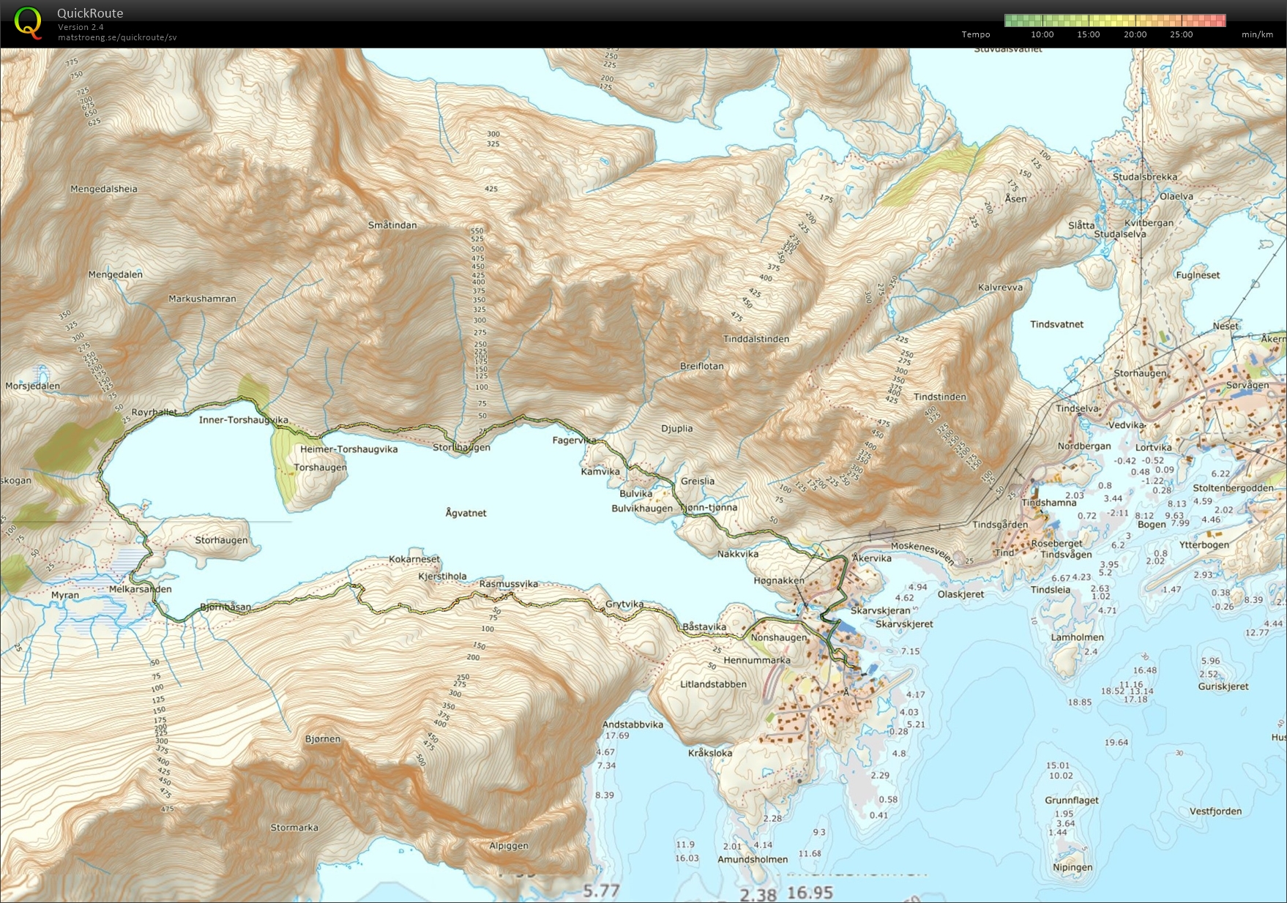Click the Melkarsanden map label
1287x903 pixels.
coord(140,589)
